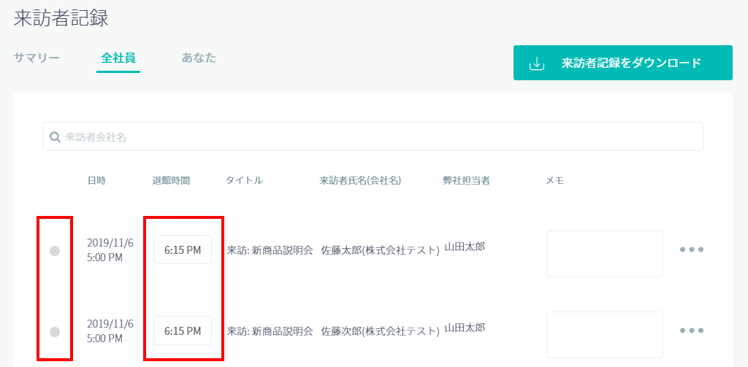Click the 退館時間 column header
The image size is (748, 367).
click(171, 181)
